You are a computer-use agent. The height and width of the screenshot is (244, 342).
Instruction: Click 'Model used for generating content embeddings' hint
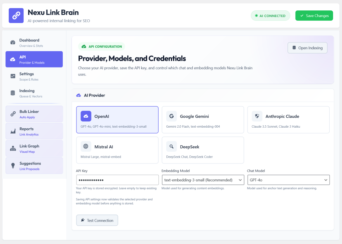(193, 188)
